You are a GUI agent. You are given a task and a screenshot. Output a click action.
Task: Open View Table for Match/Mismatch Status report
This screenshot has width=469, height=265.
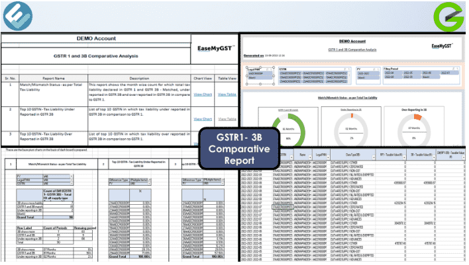tap(226, 95)
